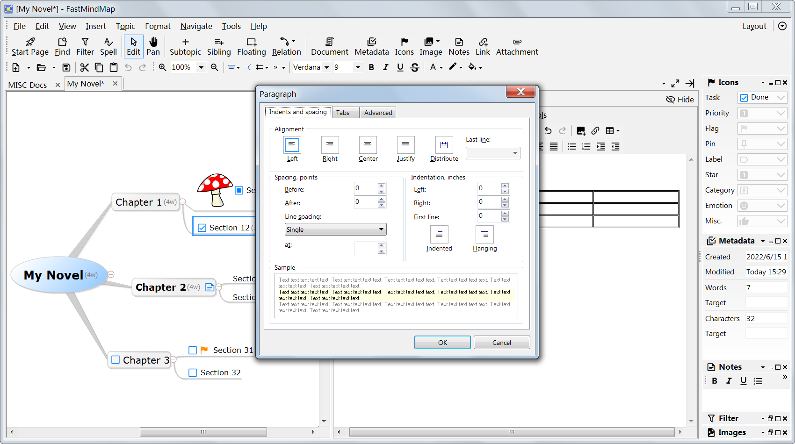
Task: Add a Link via toolbar
Action: coord(483,47)
